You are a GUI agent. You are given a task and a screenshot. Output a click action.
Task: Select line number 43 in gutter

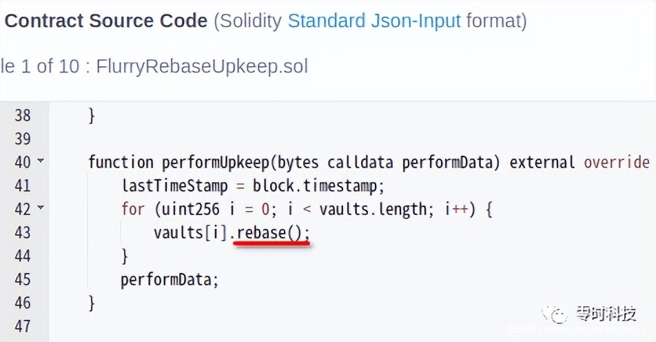click(23, 232)
